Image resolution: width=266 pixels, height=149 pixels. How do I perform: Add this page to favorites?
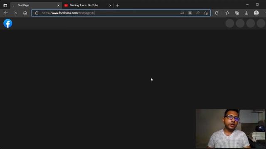coord(206,13)
